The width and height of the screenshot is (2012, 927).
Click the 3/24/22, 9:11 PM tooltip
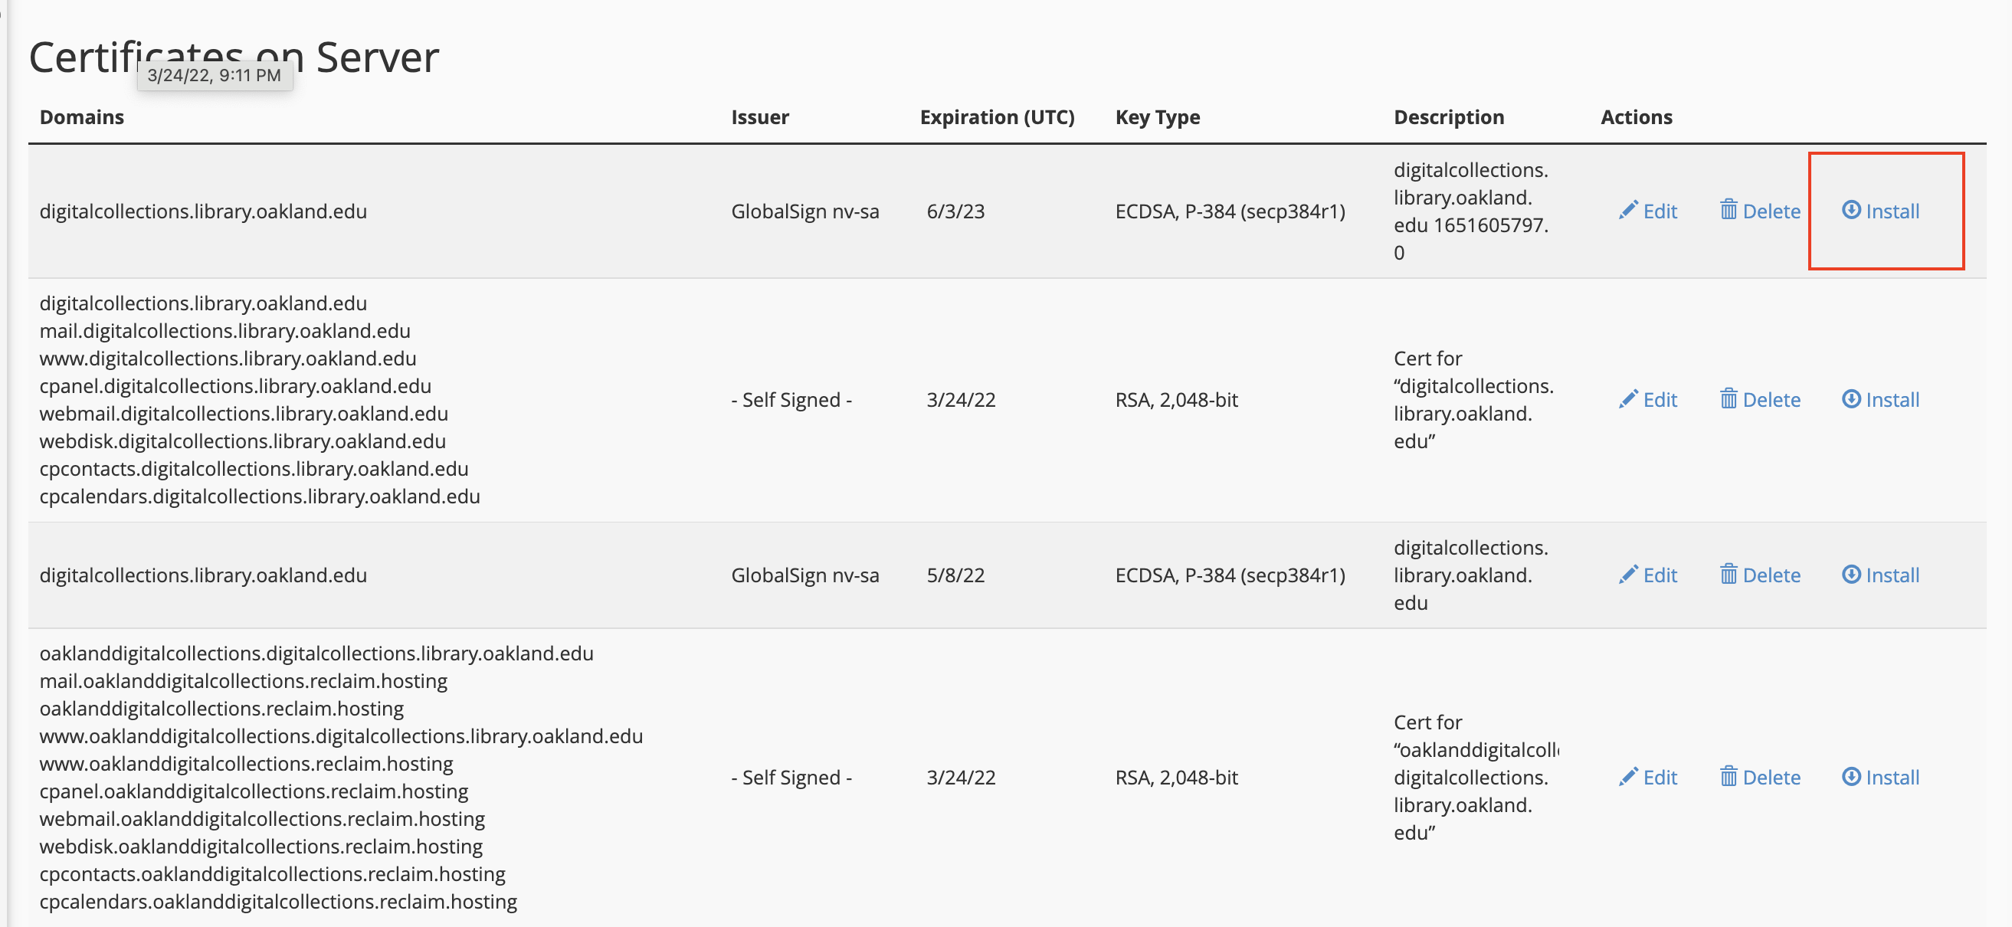pyautogui.click(x=215, y=76)
